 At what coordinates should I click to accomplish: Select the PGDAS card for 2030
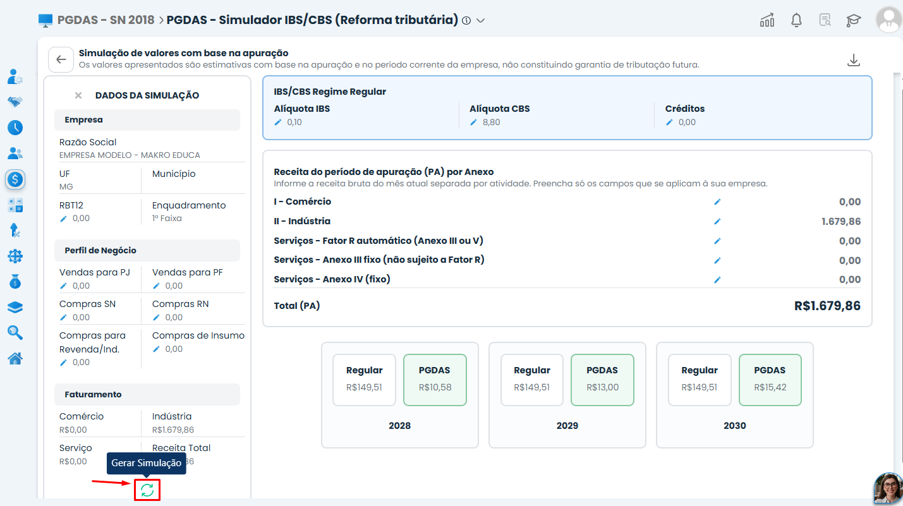(x=770, y=380)
